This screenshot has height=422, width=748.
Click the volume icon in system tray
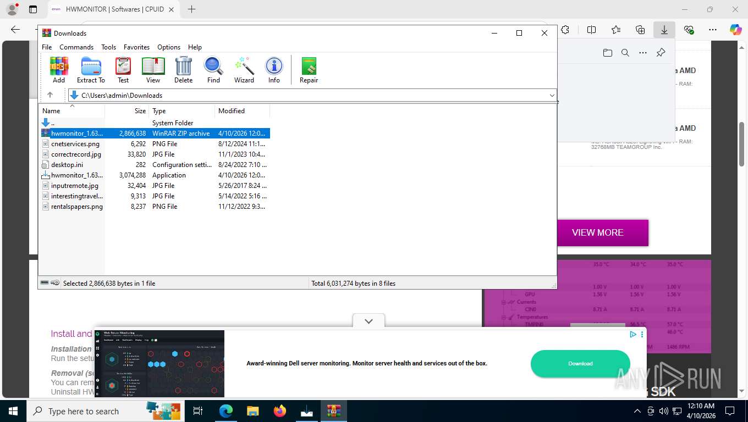(x=663, y=411)
